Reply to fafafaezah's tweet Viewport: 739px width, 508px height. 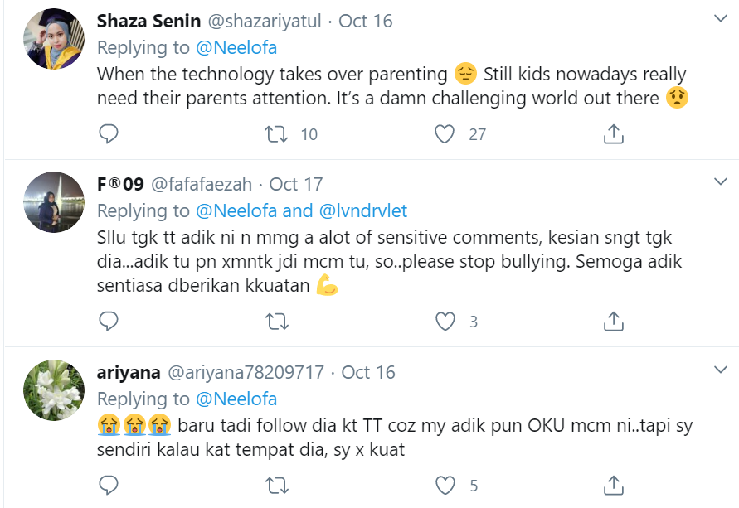pyautogui.click(x=109, y=321)
